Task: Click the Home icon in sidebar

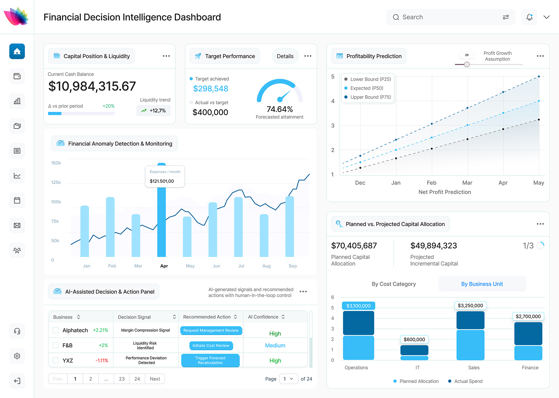Action: pos(17,52)
